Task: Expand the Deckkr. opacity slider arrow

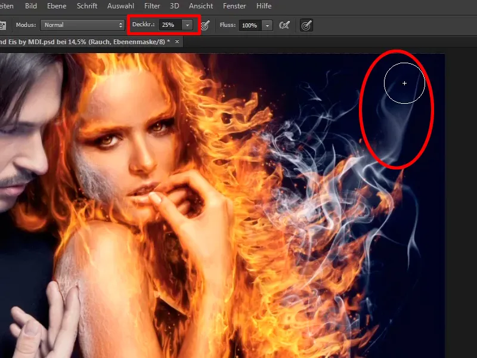Action: point(187,25)
